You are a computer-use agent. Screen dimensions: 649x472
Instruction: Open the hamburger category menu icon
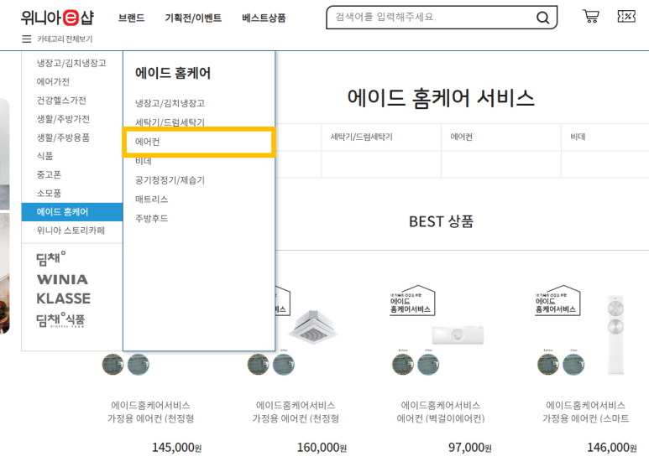[x=27, y=39]
